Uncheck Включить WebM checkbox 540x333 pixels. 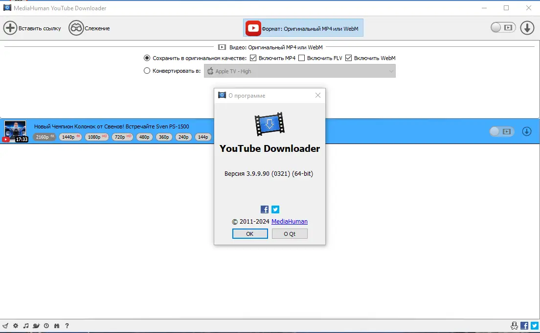[349, 58]
